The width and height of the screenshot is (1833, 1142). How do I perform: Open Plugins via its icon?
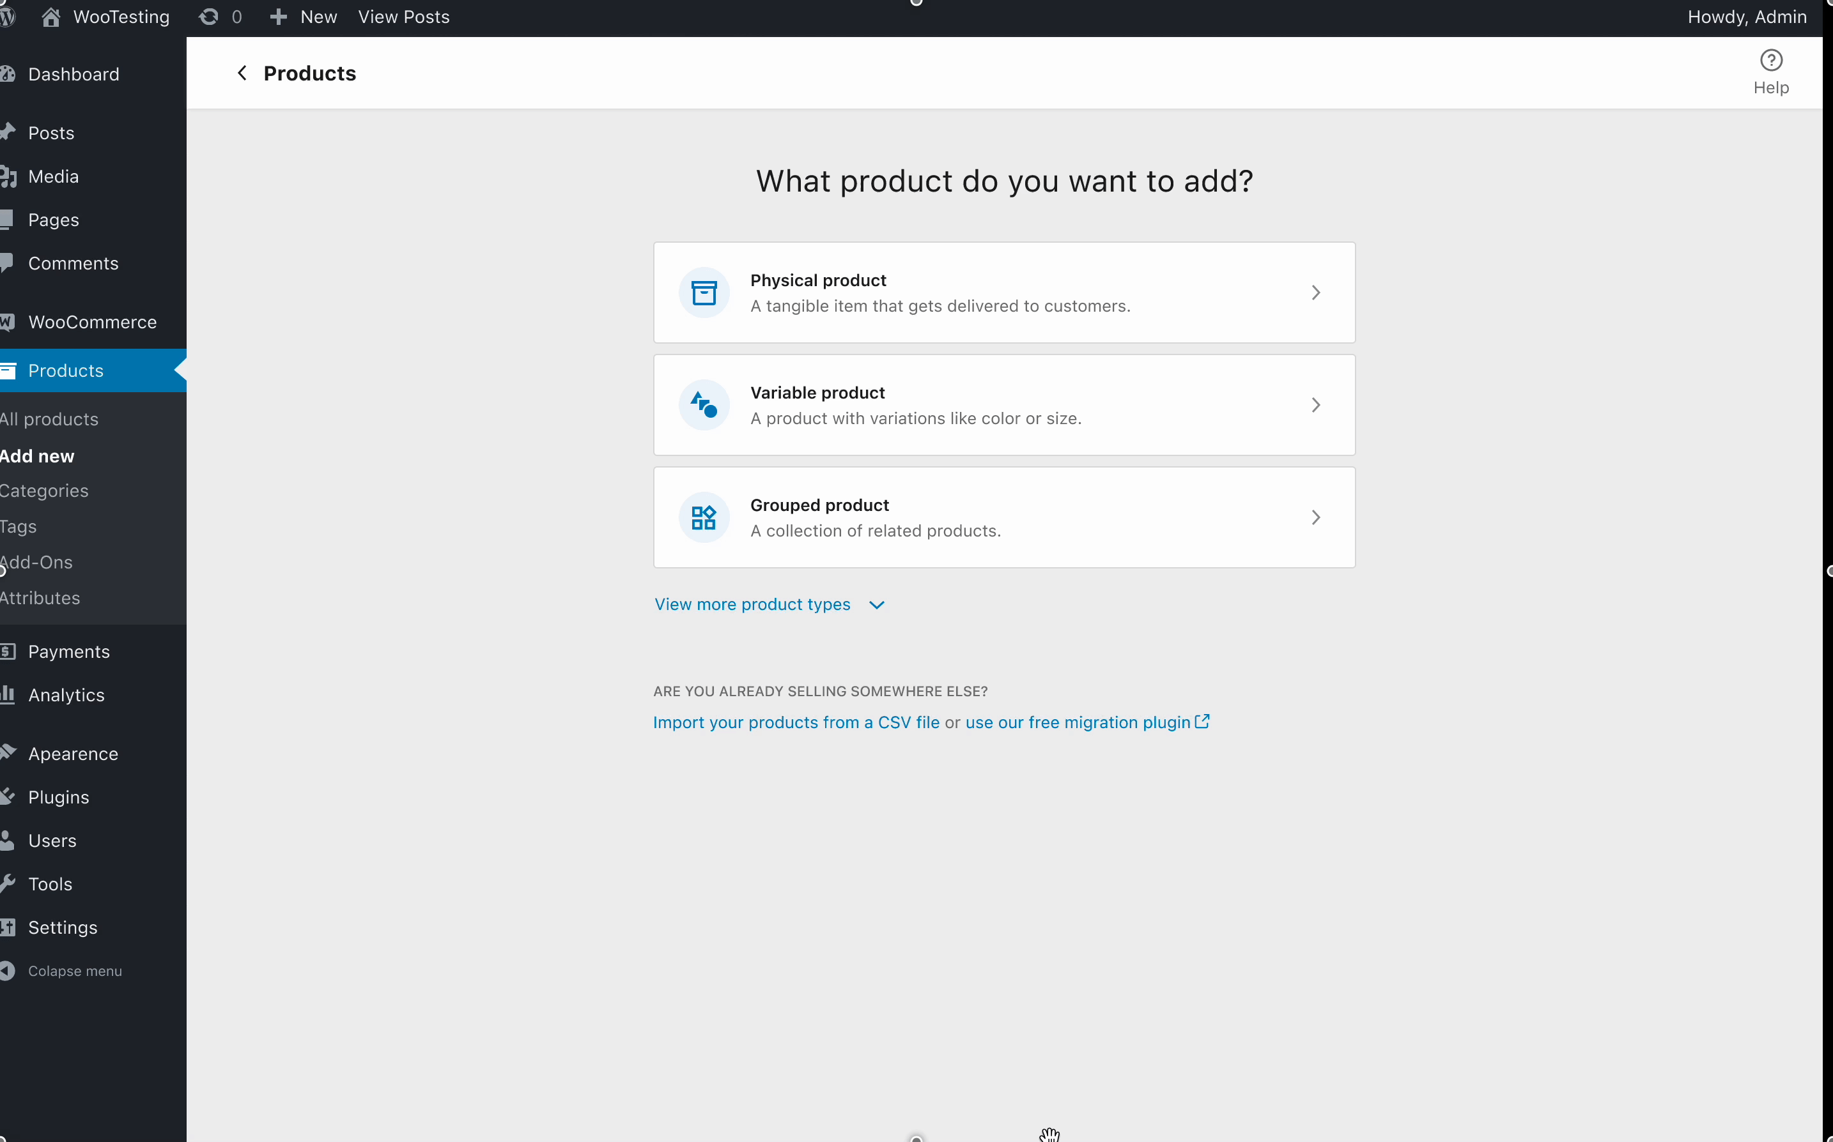click(8, 797)
